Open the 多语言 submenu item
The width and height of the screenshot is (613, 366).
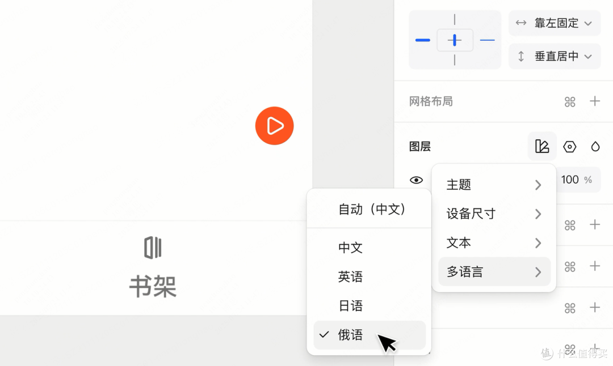click(494, 271)
